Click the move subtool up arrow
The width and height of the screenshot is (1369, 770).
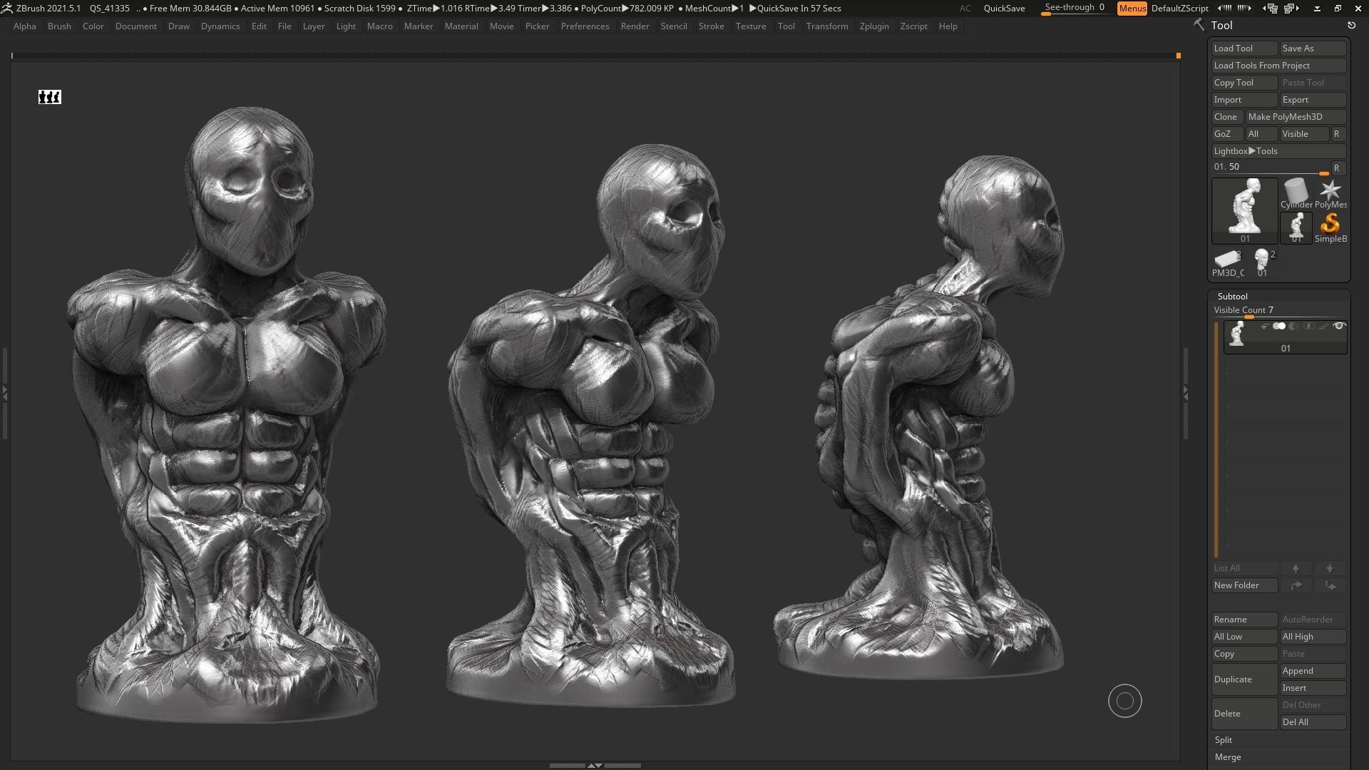tap(1296, 568)
